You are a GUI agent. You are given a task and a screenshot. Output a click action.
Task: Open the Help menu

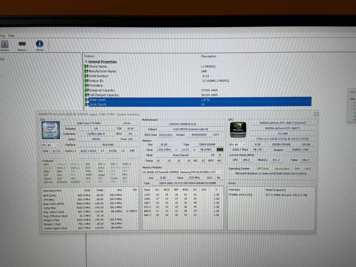[11, 35]
